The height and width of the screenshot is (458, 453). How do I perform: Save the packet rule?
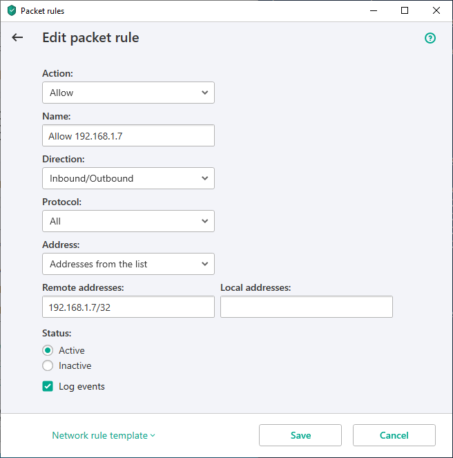[300, 435]
